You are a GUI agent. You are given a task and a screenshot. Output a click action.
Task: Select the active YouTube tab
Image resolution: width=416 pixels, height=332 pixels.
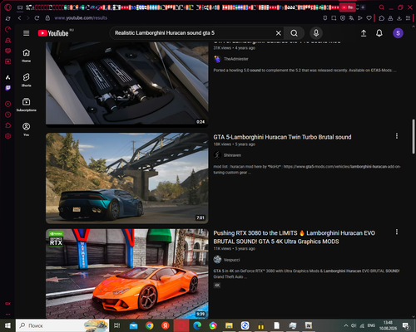click(x=348, y=7)
